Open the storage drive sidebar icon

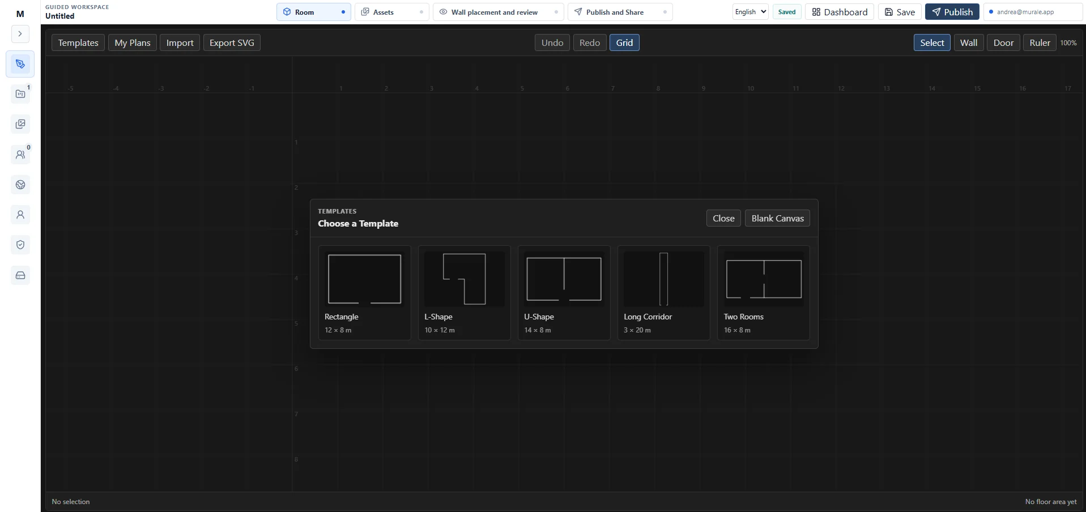pos(20,275)
